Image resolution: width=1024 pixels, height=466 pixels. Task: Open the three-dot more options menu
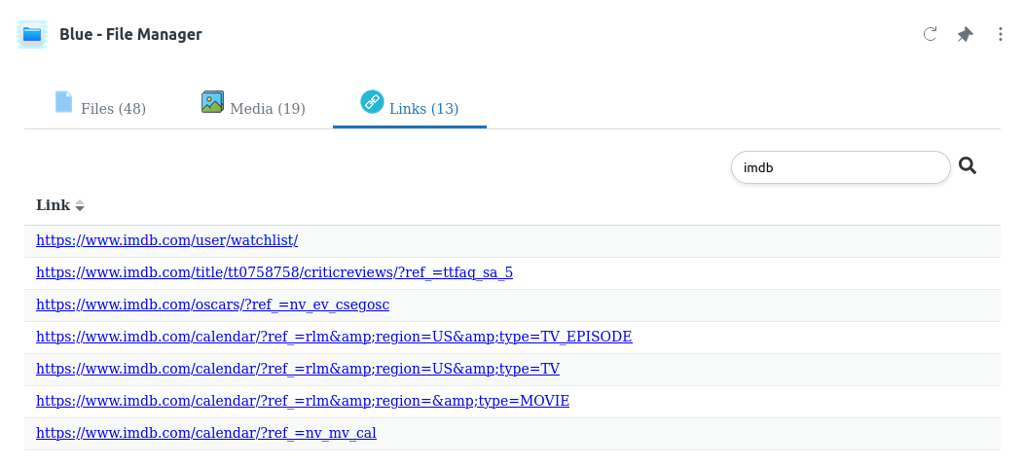click(x=1000, y=34)
